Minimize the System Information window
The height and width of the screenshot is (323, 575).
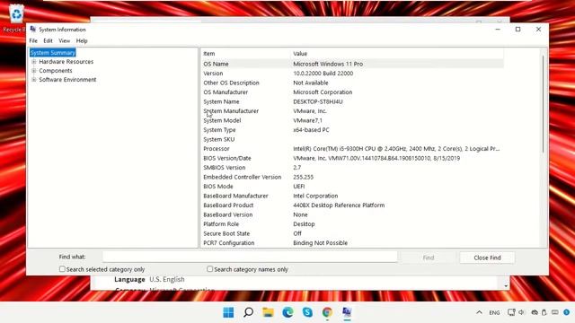[x=498, y=30]
